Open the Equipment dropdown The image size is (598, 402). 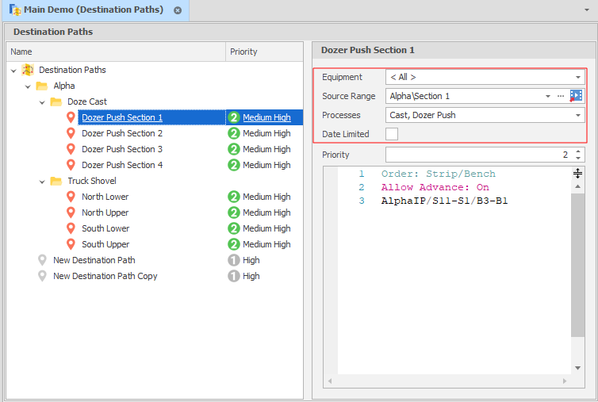[578, 77]
